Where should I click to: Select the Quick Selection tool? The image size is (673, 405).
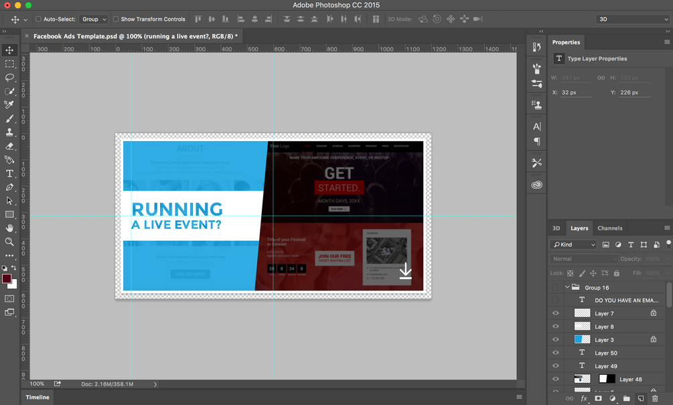9,92
